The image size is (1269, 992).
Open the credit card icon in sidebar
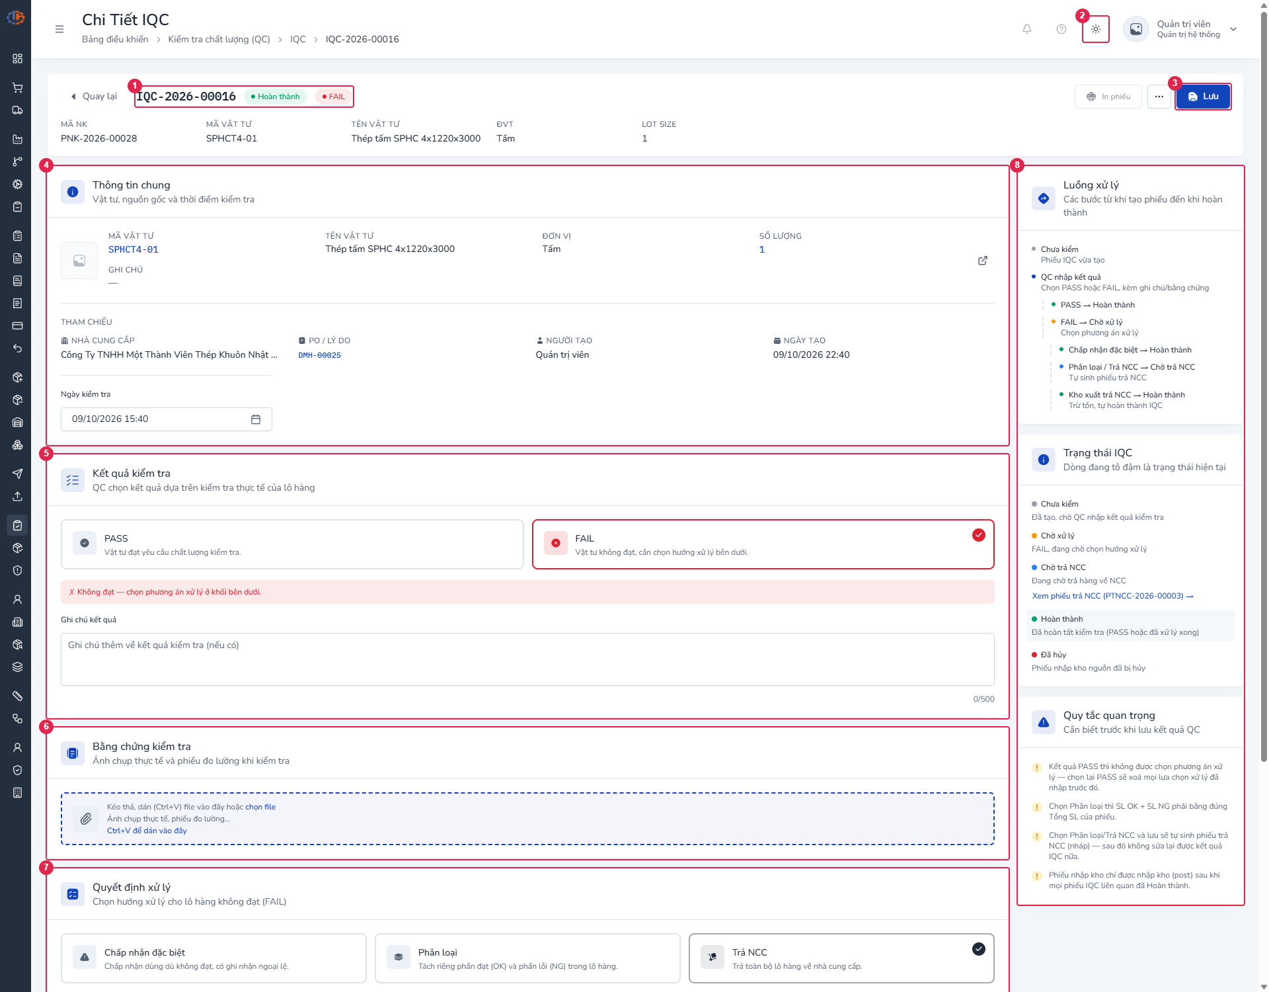17,325
